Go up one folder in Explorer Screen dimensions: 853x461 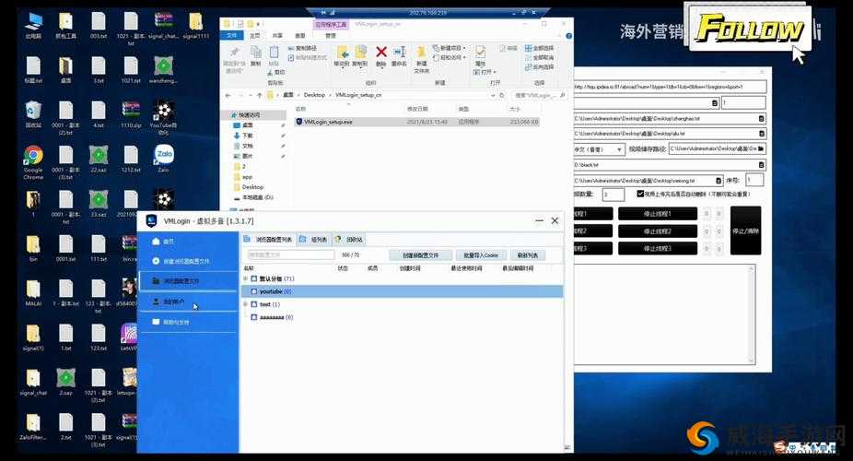click(x=260, y=95)
